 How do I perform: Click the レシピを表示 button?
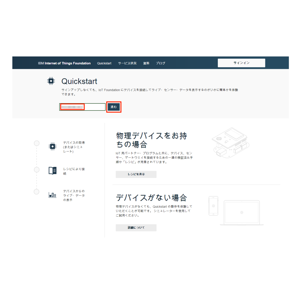[x=136, y=174]
